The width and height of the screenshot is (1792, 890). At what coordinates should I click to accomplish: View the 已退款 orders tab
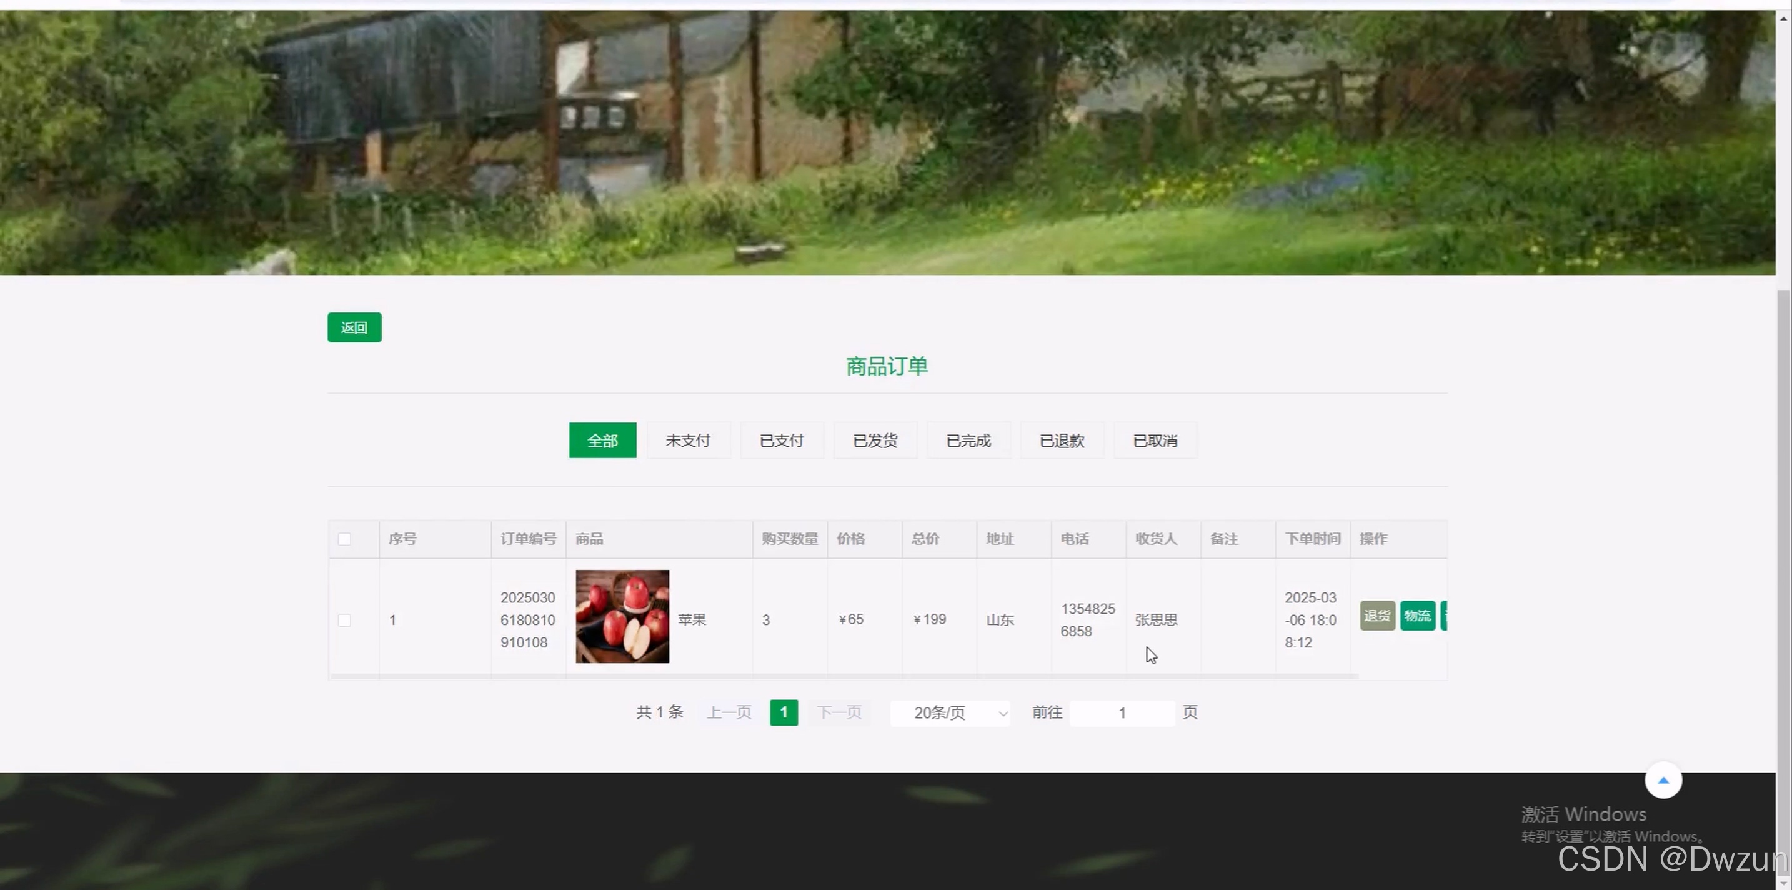(1062, 441)
